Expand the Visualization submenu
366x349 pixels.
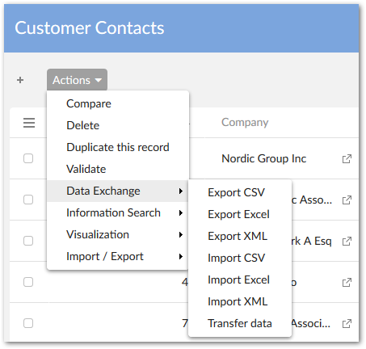(x=118, y=234)
